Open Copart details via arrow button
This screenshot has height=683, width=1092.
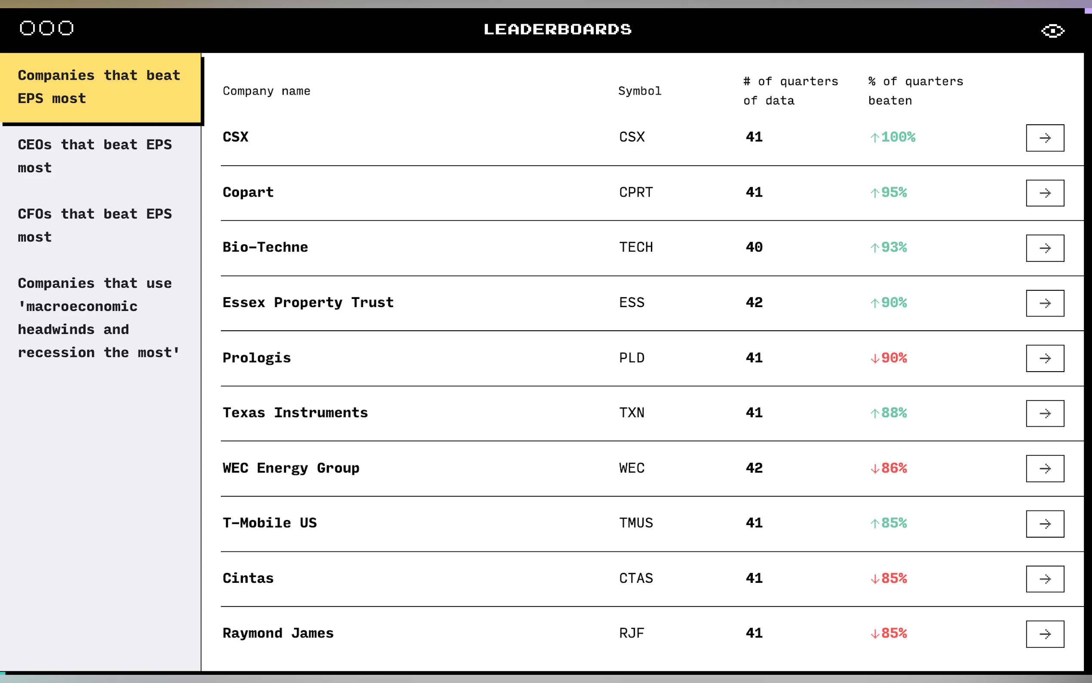coord(1045,193)
